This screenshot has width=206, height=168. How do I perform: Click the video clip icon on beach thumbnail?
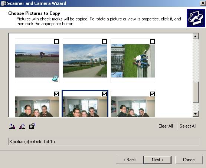point(56,79)
